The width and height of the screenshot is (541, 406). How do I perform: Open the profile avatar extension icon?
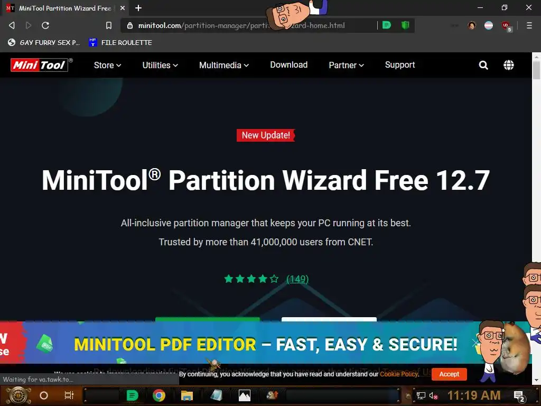pyautogui.click(x=472, y=25)
